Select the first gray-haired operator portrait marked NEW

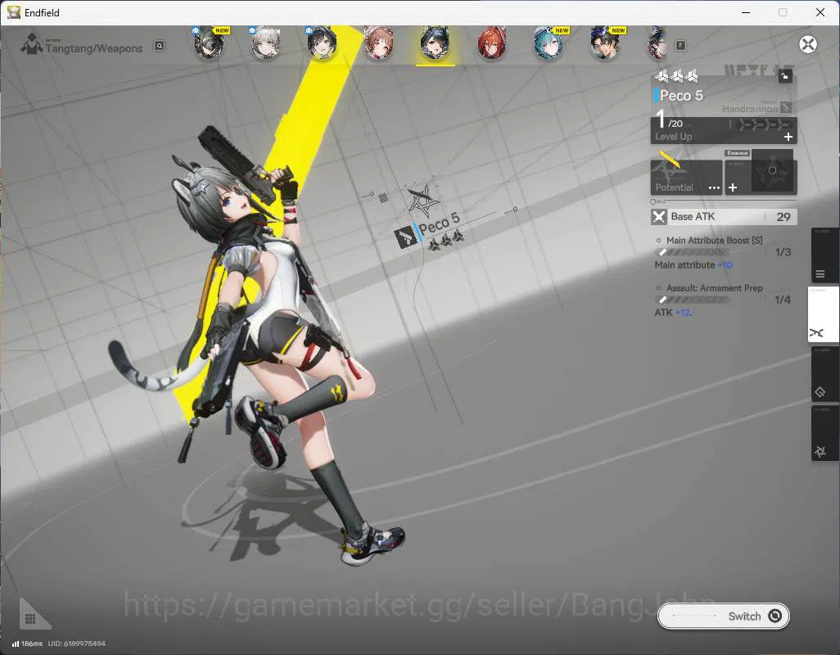(x=209, y=43)
